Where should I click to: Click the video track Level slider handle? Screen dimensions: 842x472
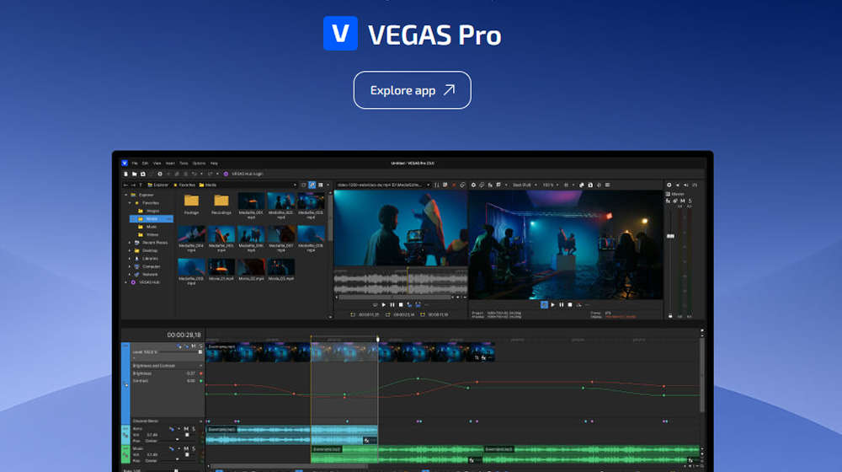click(x=200, y=352)
